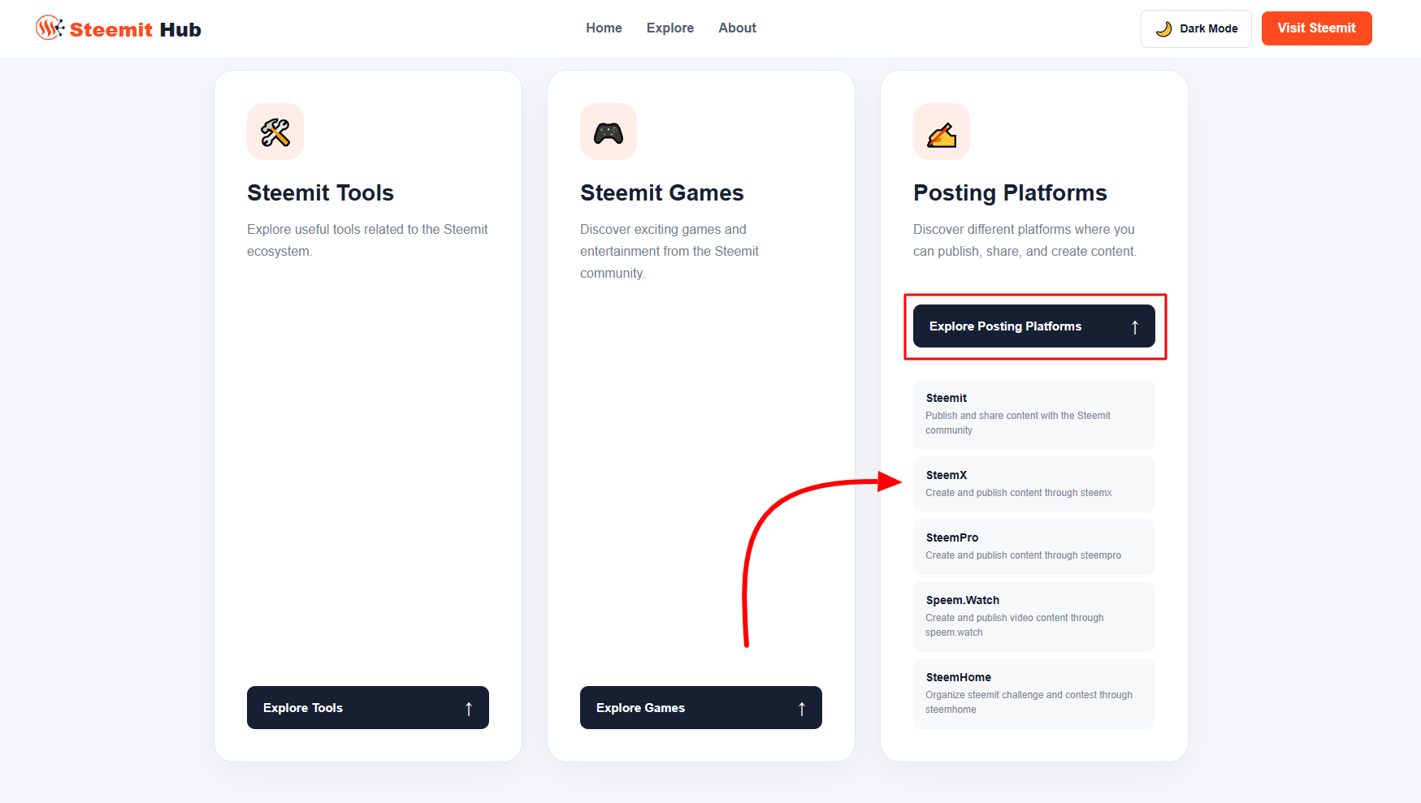Toggle Dark Mode
The height and width of the screenshot is (803, 1421).
point(1196,28)
